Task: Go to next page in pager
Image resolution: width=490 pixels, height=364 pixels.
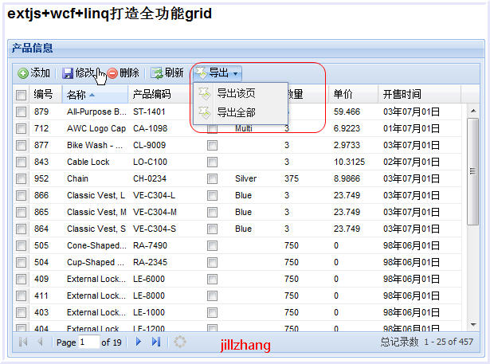Action: point(139,342)
